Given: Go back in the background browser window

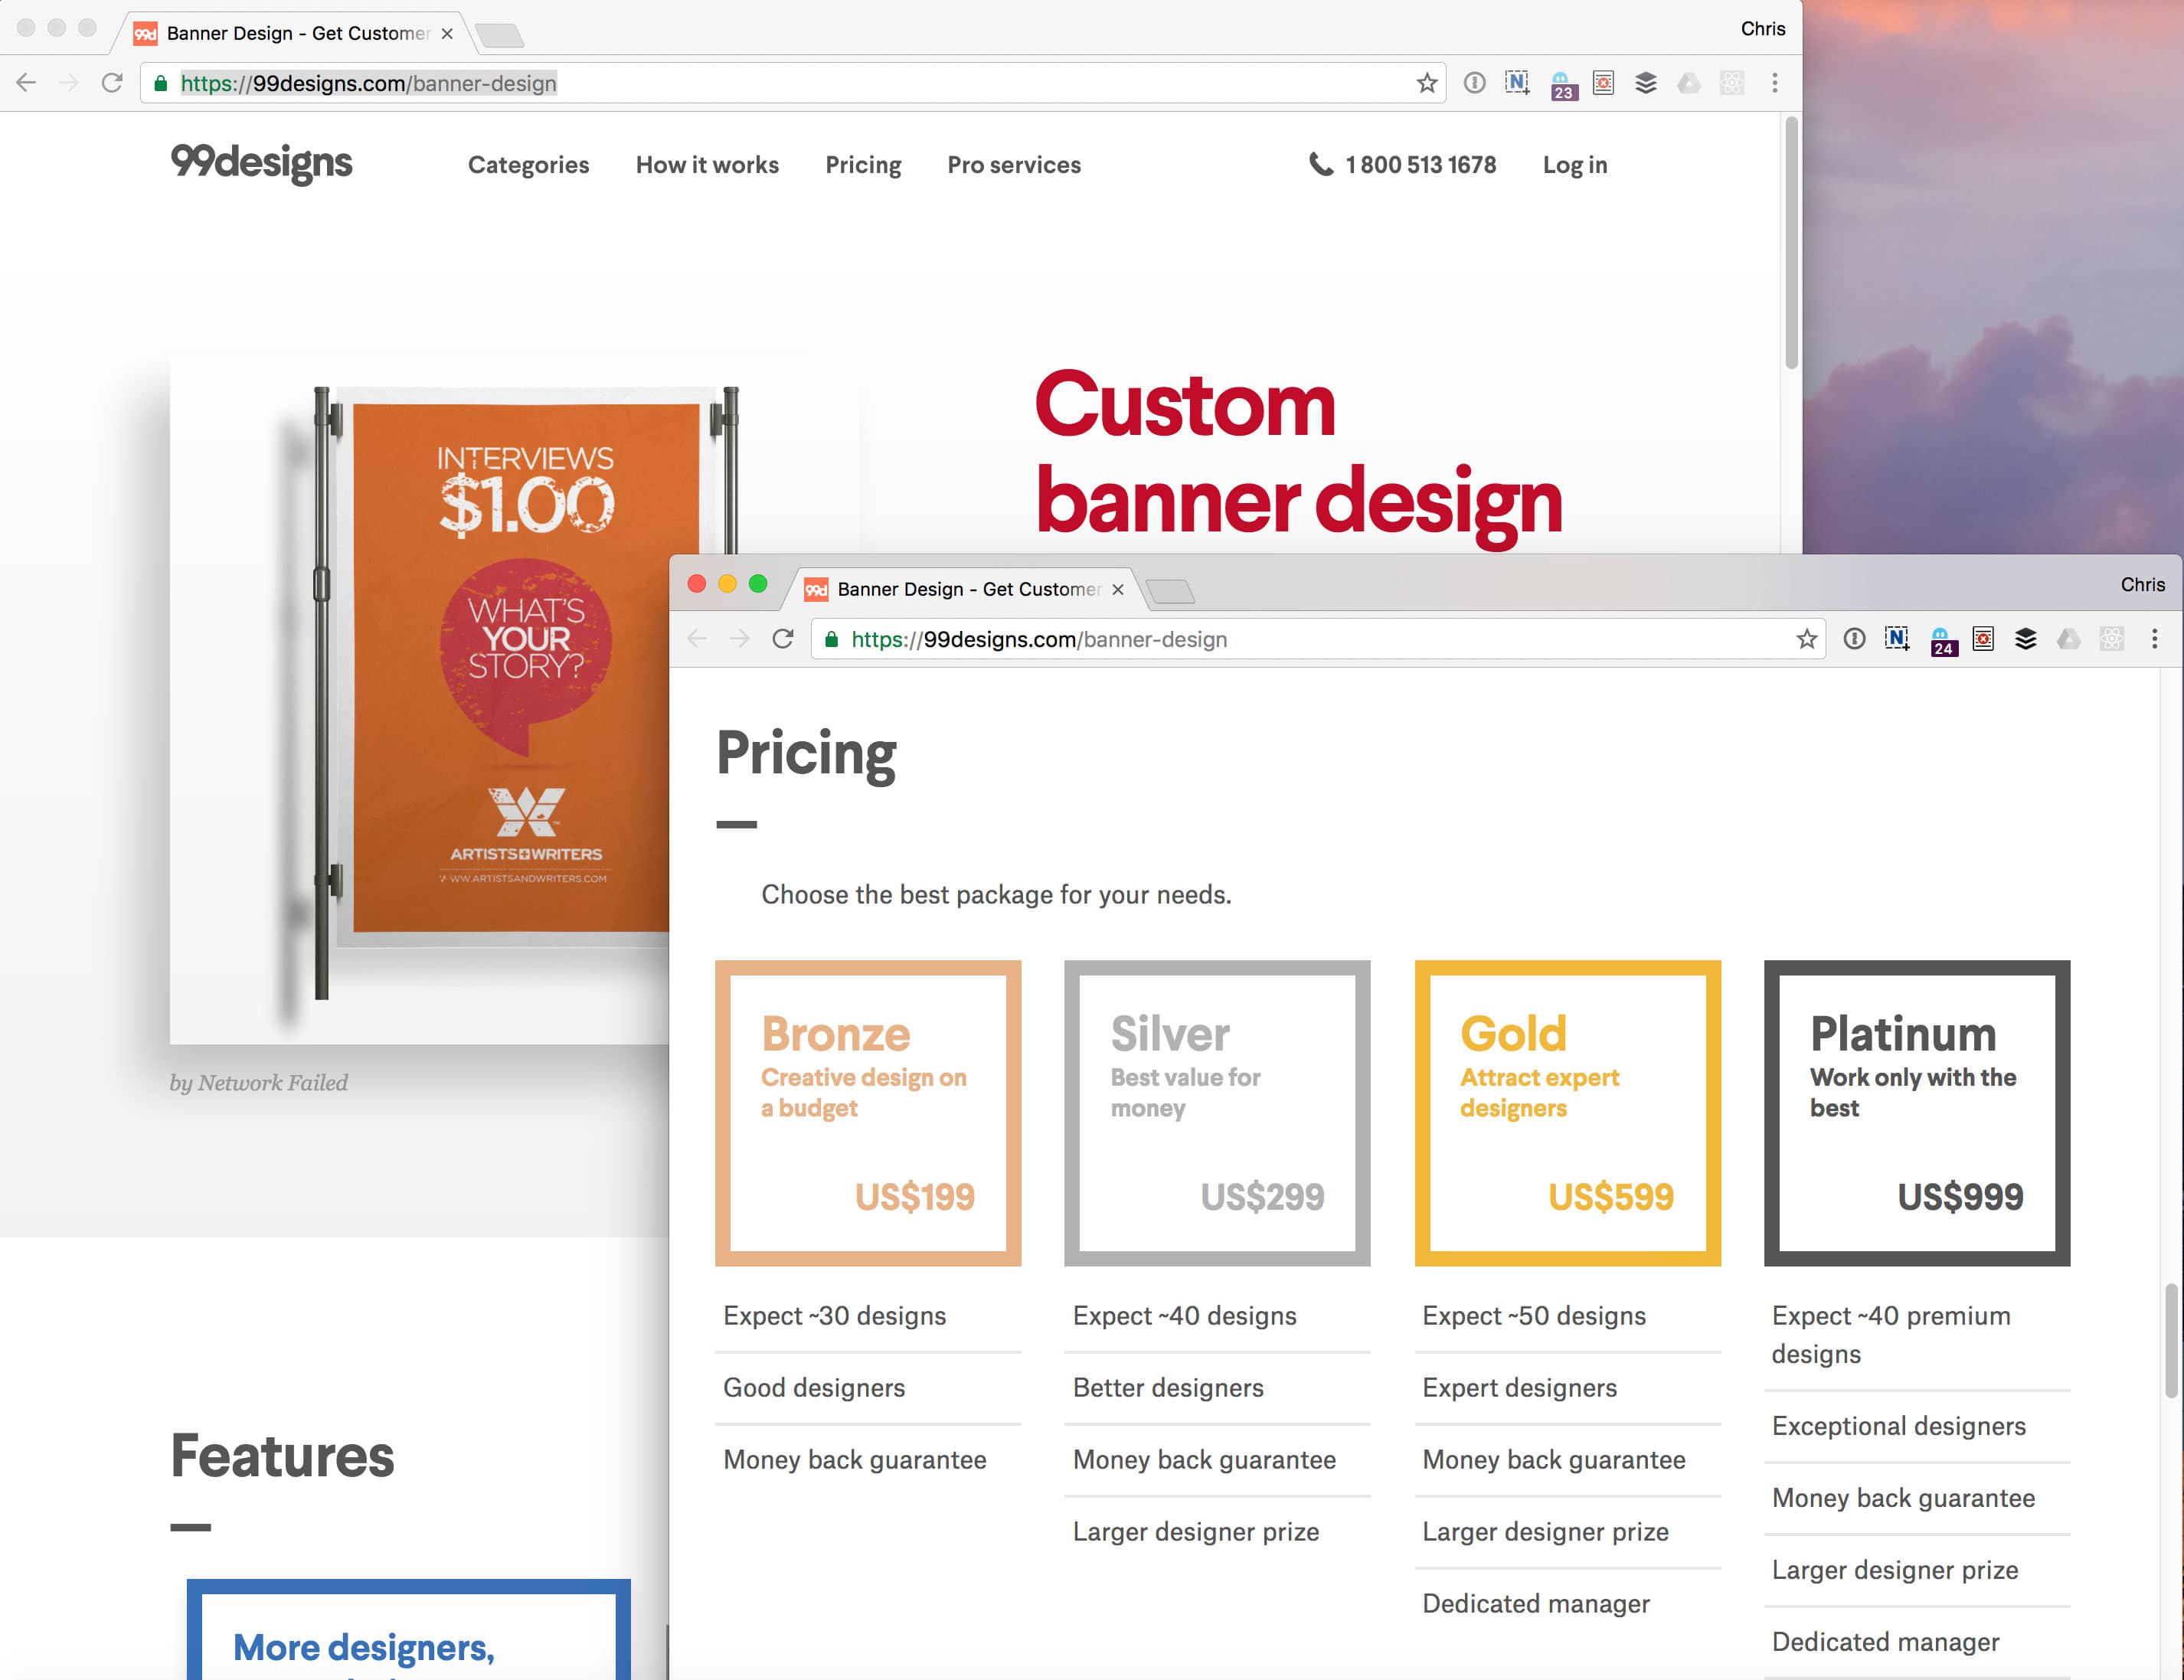Looking at the screenshot, I should coord(27,83).
